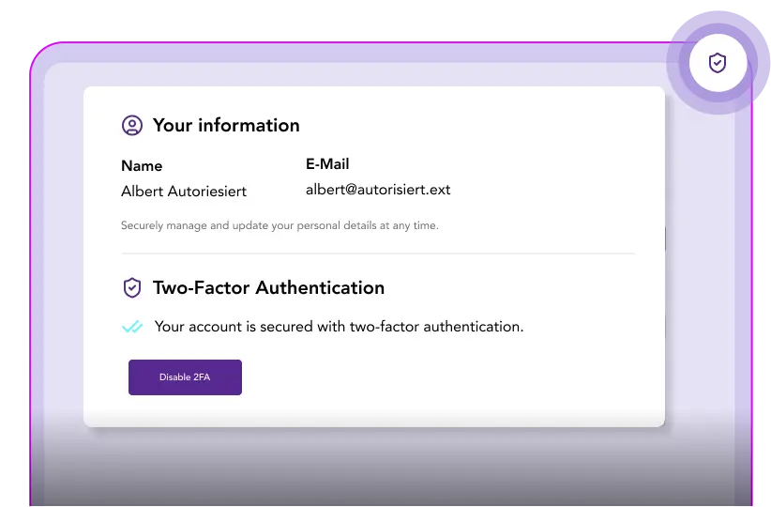
Task: Click the teal double checkmark icon
Action: (x=132, y=327)
